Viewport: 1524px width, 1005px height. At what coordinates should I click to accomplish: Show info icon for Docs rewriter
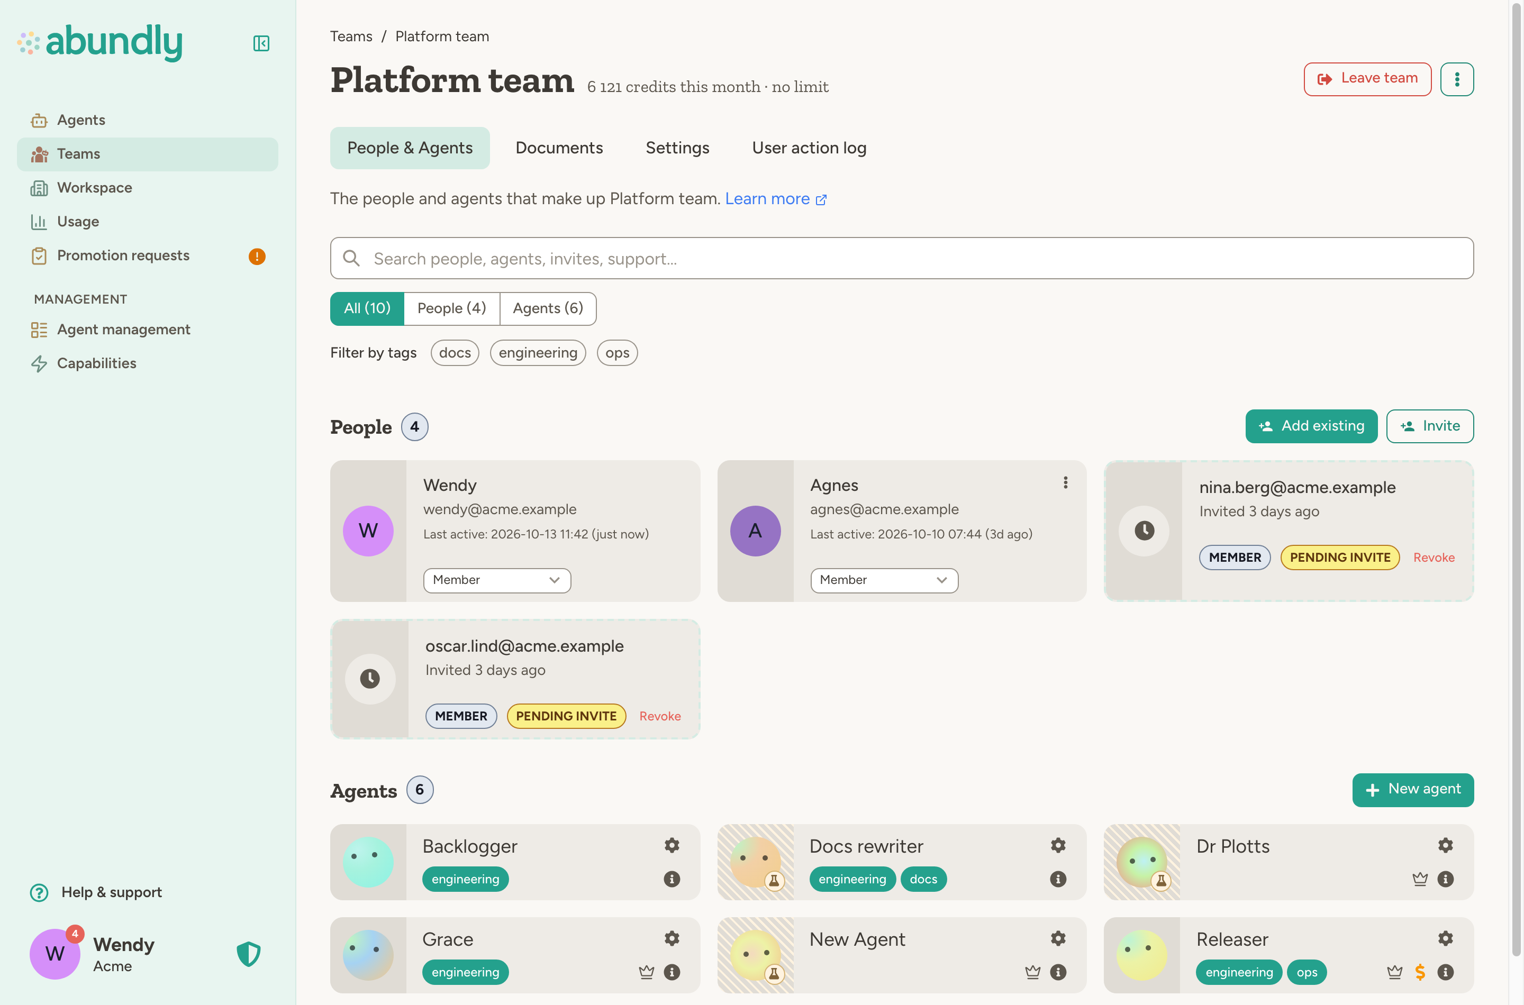pyautogui.click(x=1058, y=879)
